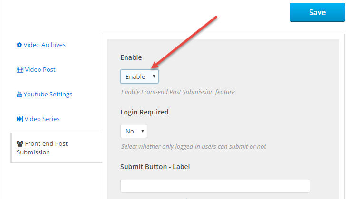Open the Login Required dropdown showing No
This screenshot has width=349, height=199.
[x=134, y=131]
